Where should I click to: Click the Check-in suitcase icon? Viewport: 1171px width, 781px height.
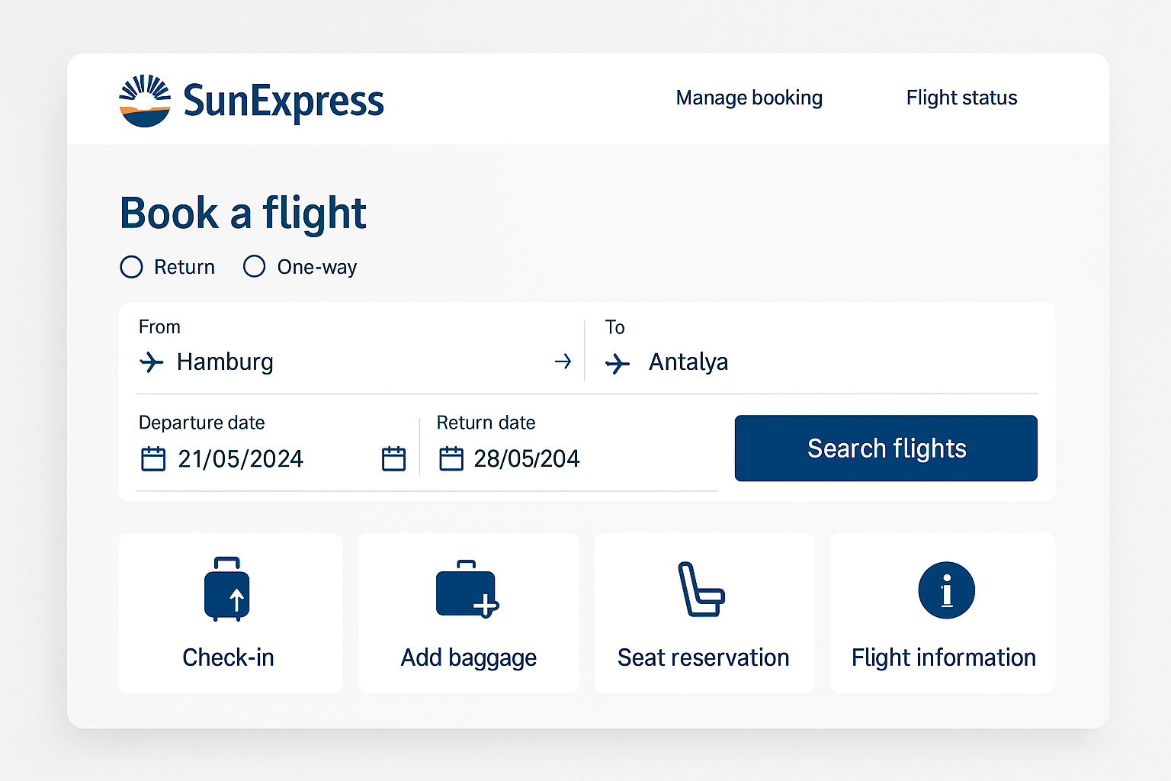pyautogui.click(x=226, y=589)
